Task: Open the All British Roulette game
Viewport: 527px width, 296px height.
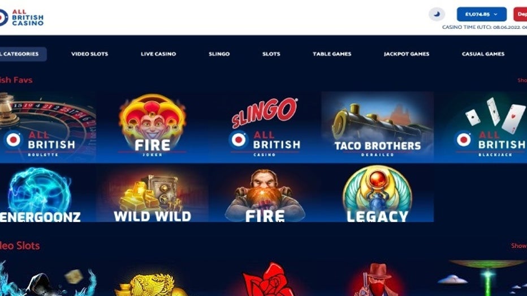Action: pyautogui.click(x=47, y=127)
